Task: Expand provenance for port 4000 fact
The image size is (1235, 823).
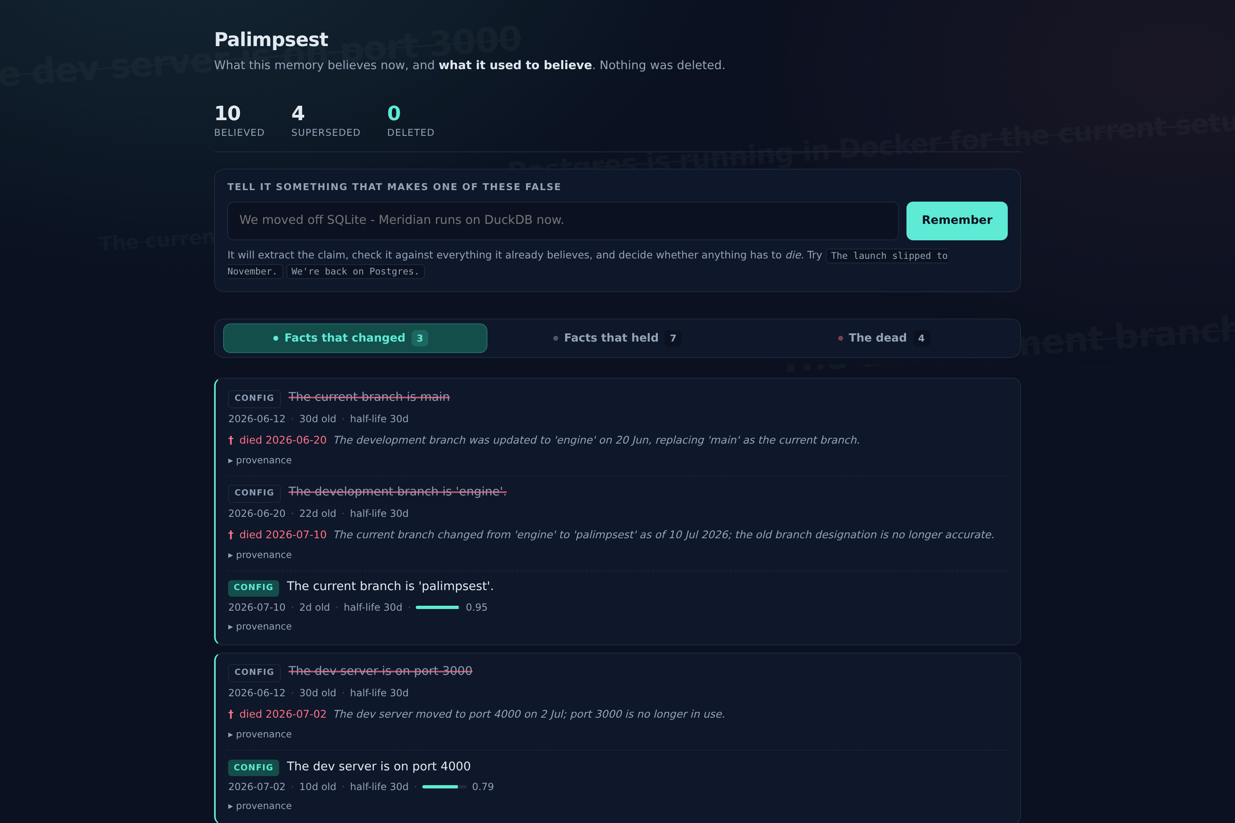Action: pos(260,806)
